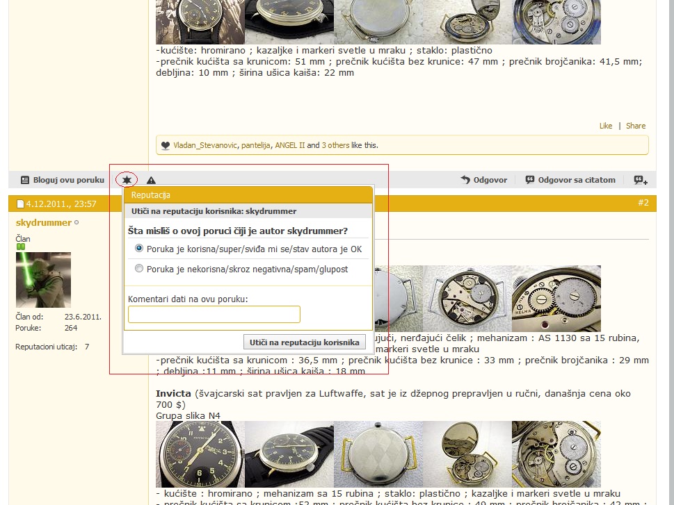The height and width of the screenshot is (505, 674).
Task: Select the negative 'Poruka je nekorisna' radio option
Action: [x=139, y=269]
